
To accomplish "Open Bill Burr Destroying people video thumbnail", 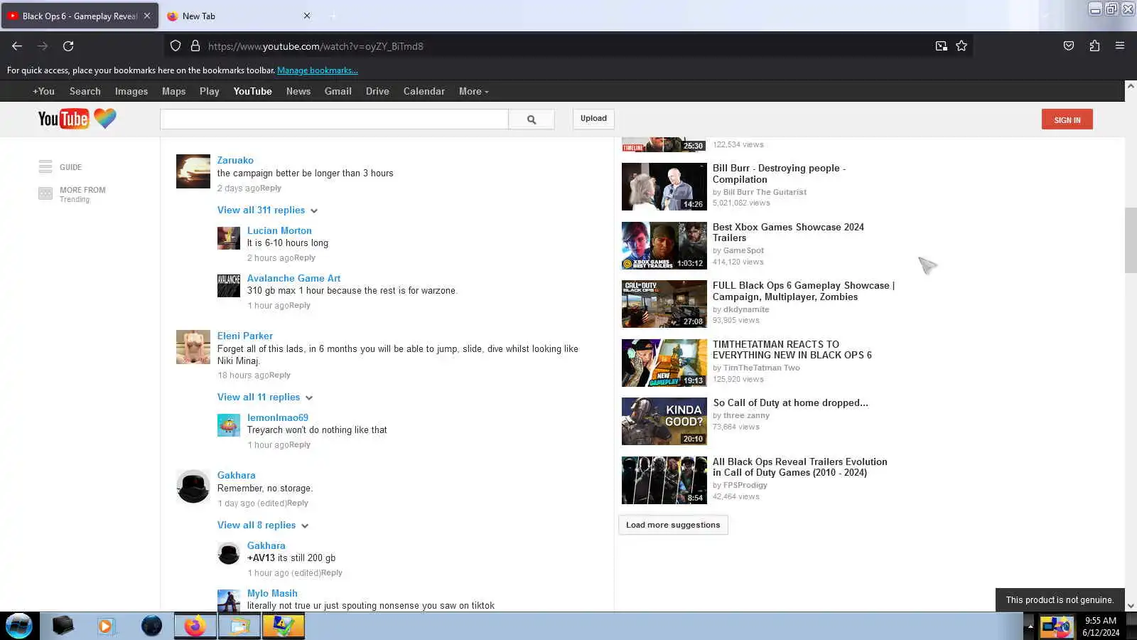I will 664,187.
